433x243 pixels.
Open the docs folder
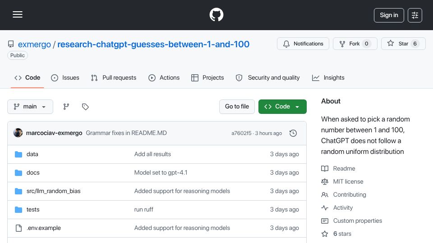point(33,173)
